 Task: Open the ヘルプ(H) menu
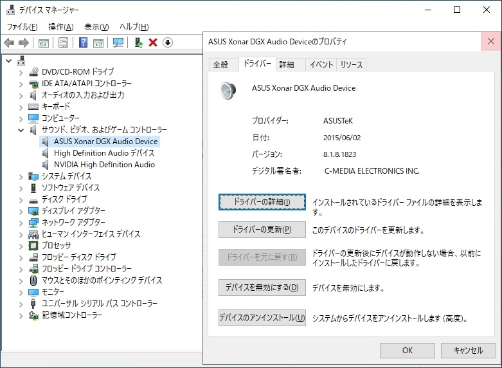click(x=134, y=27)
